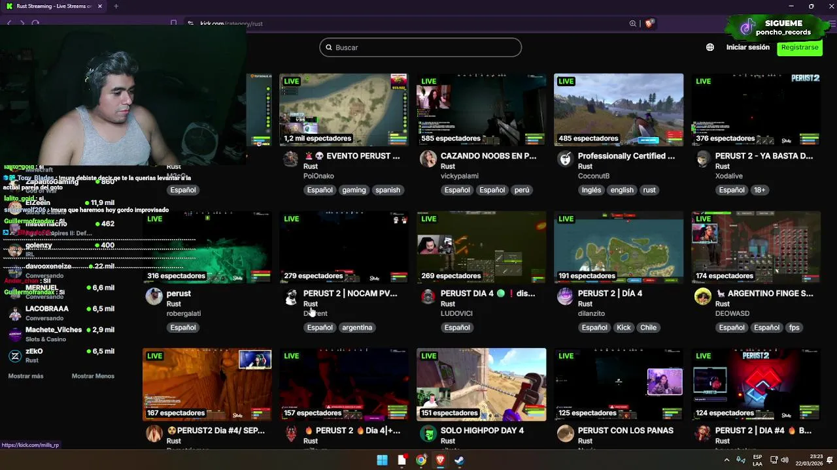
Task: Open the Professionally Certified stream thumbnail
Action: click(x=619, y=110)
